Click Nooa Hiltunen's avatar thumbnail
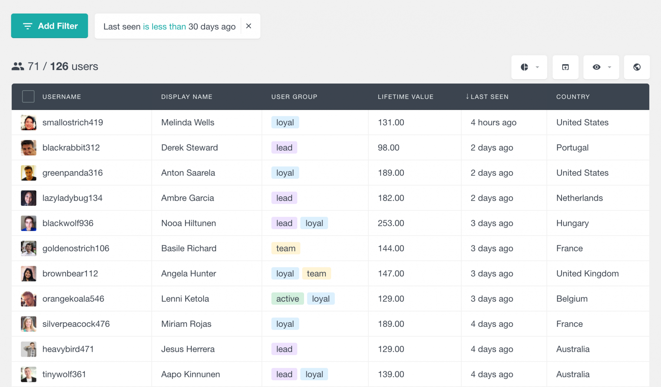This screenshot has width=661, height=387. (28, 223)
